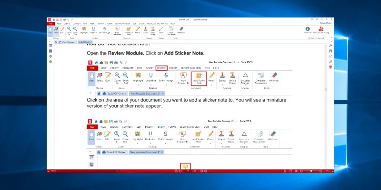The height and width of the screenshot is (190, 381).
Task: Go to previous page in status bar
Action: click(x=180, y=171)
